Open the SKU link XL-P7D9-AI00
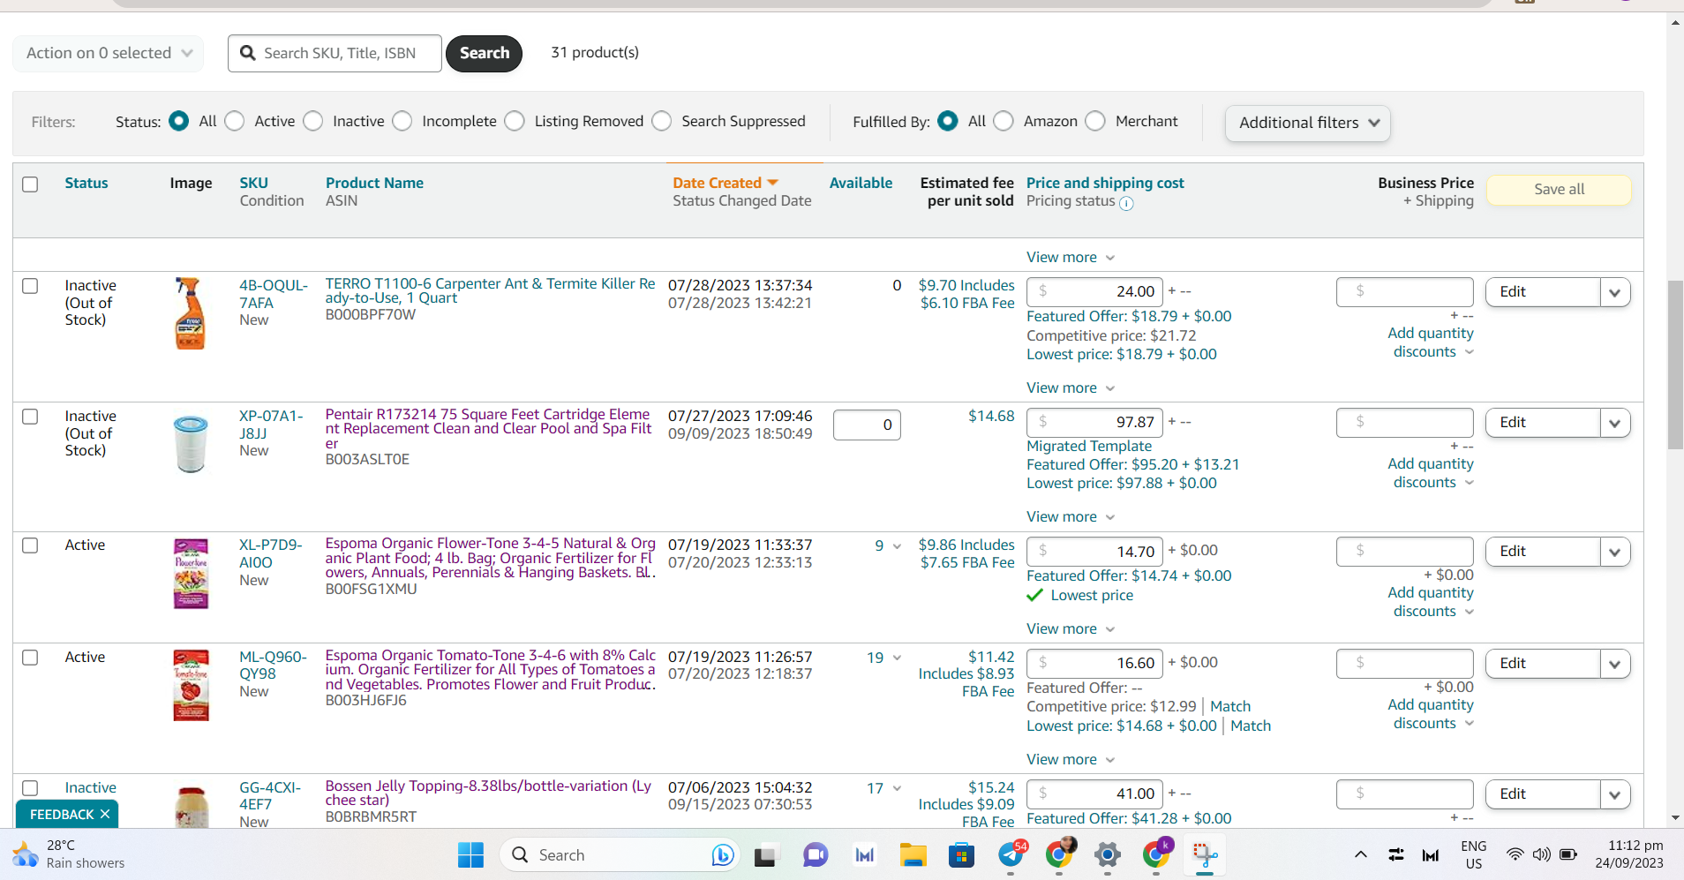This screenshot has height=880, width=1684. pyautogui.click(x=271, y=553)
